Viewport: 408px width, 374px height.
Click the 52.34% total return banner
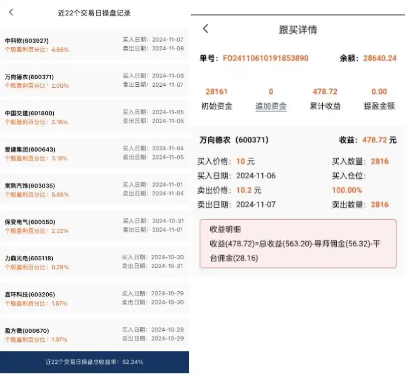pyautogui.click(x=94, y=361)
